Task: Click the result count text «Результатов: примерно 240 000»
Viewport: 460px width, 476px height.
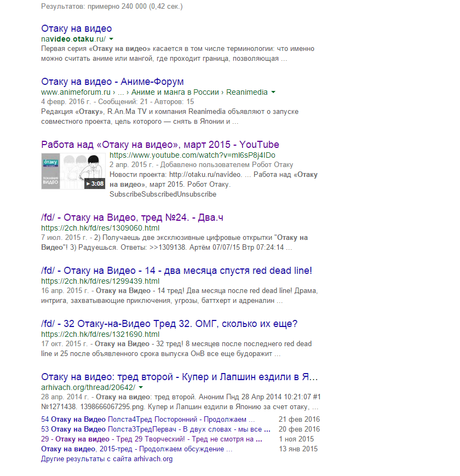Action: click(94, 7)
